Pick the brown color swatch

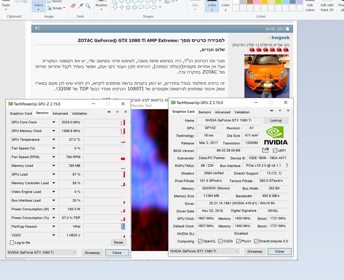coord(250,2)
